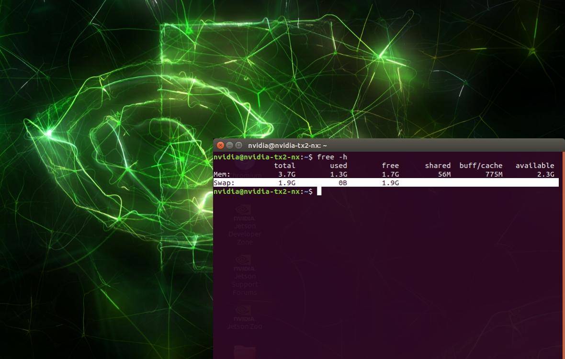Click the Mem free value '1.7G'

tap(390, 174)
